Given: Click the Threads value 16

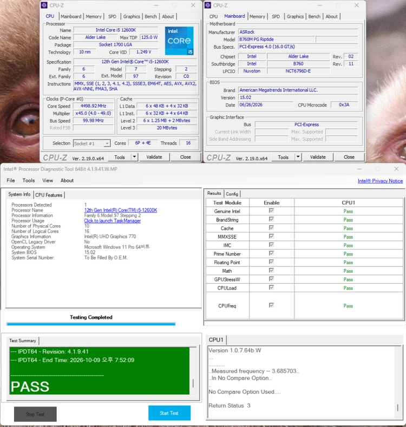Looking at the screenshot, I should 188,143.
